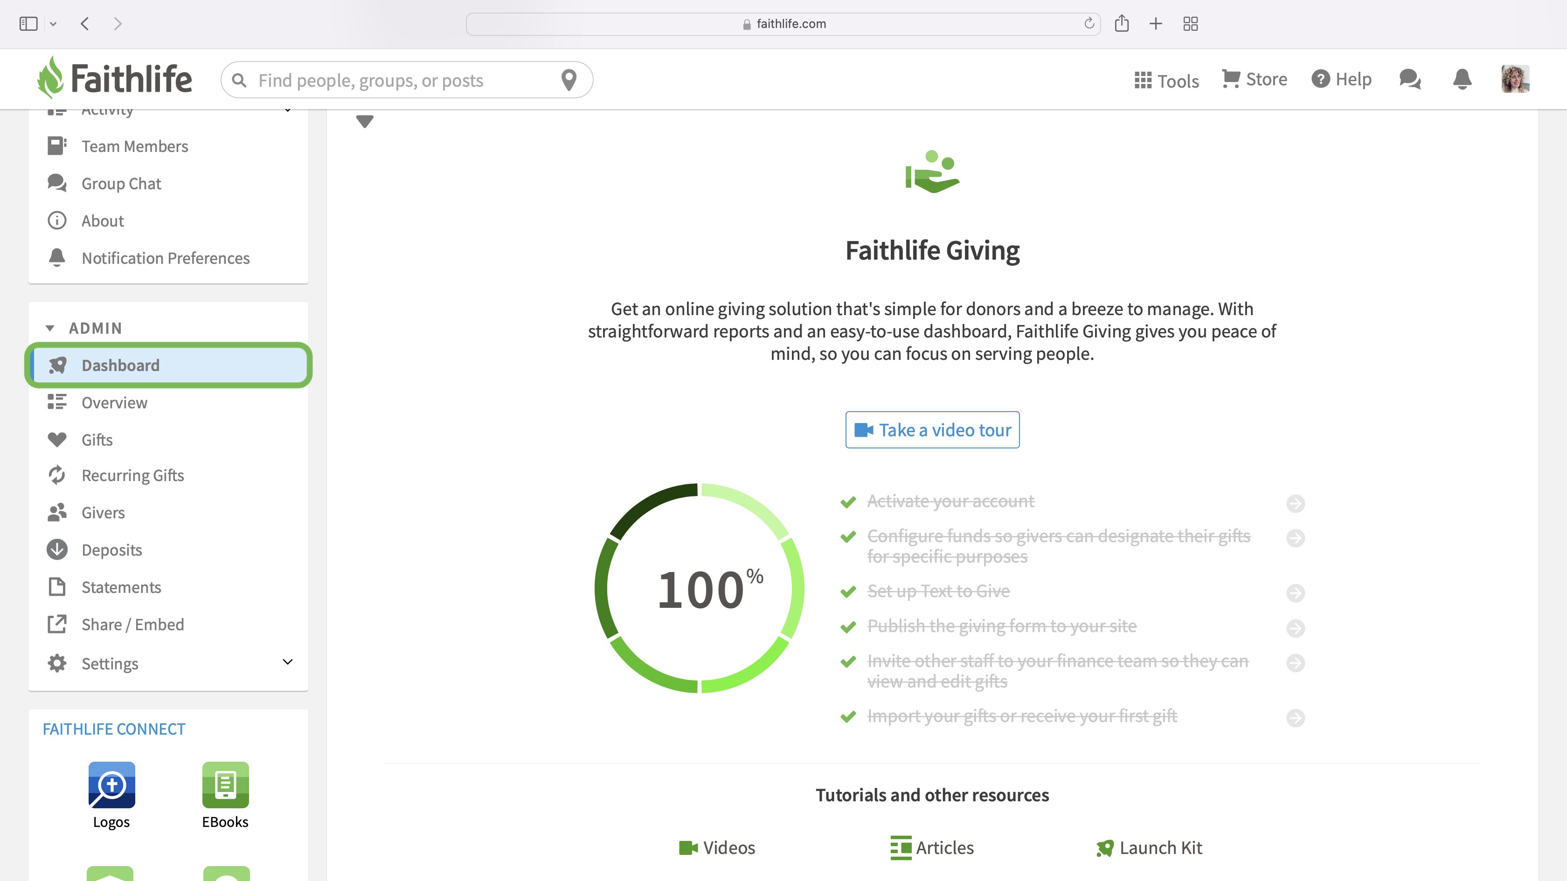
Task: Open the notifications bell
Action: pyautogui.click(x=1463, y=79)
